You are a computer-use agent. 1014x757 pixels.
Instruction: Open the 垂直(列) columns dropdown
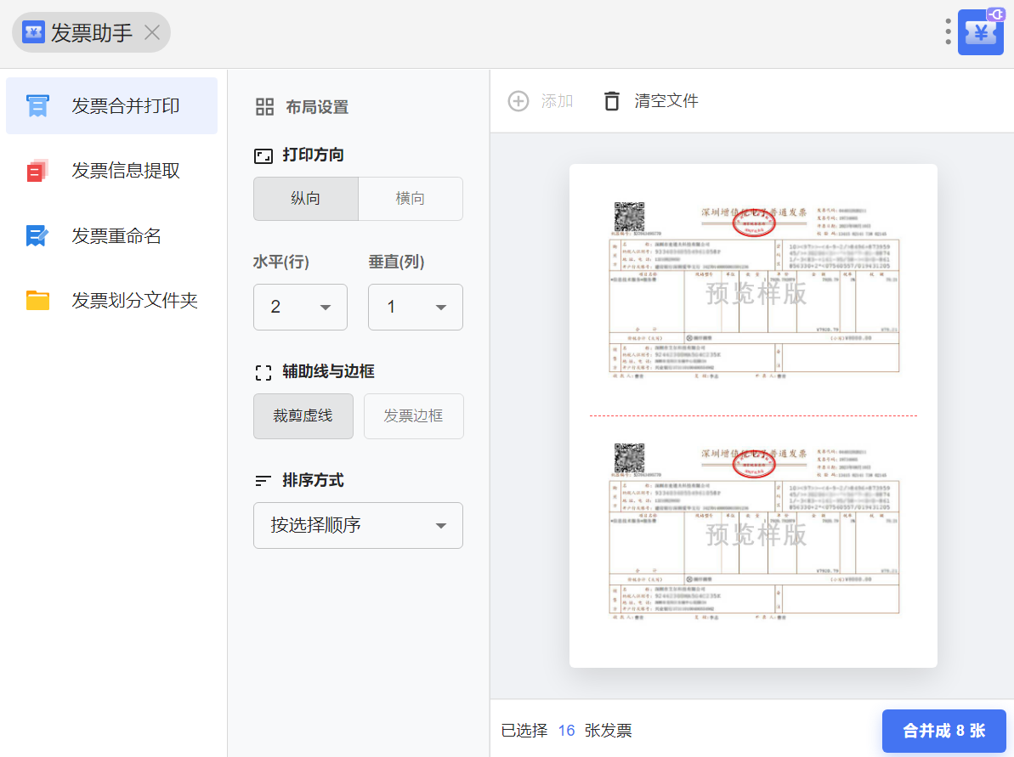coord(415,307)
